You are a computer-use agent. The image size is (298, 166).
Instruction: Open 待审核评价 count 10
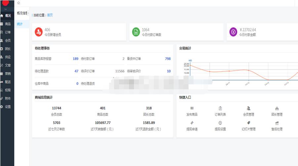click(169, 71)
